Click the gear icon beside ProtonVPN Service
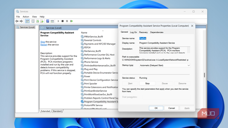This screenshot has height=128, width=228. click(x=82, y=105)
